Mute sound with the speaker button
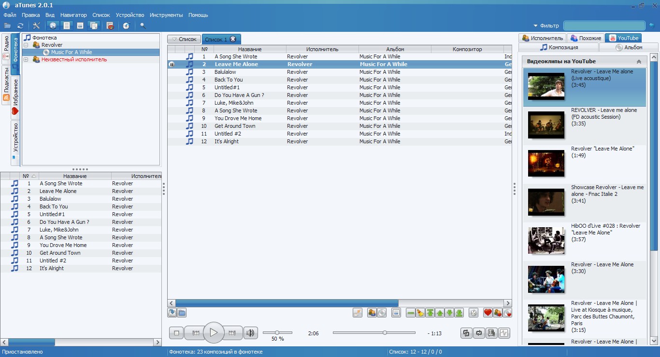 pyautogui.click(x=250, y=333)
